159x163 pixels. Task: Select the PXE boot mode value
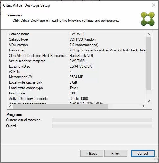(x=73, y=93)
